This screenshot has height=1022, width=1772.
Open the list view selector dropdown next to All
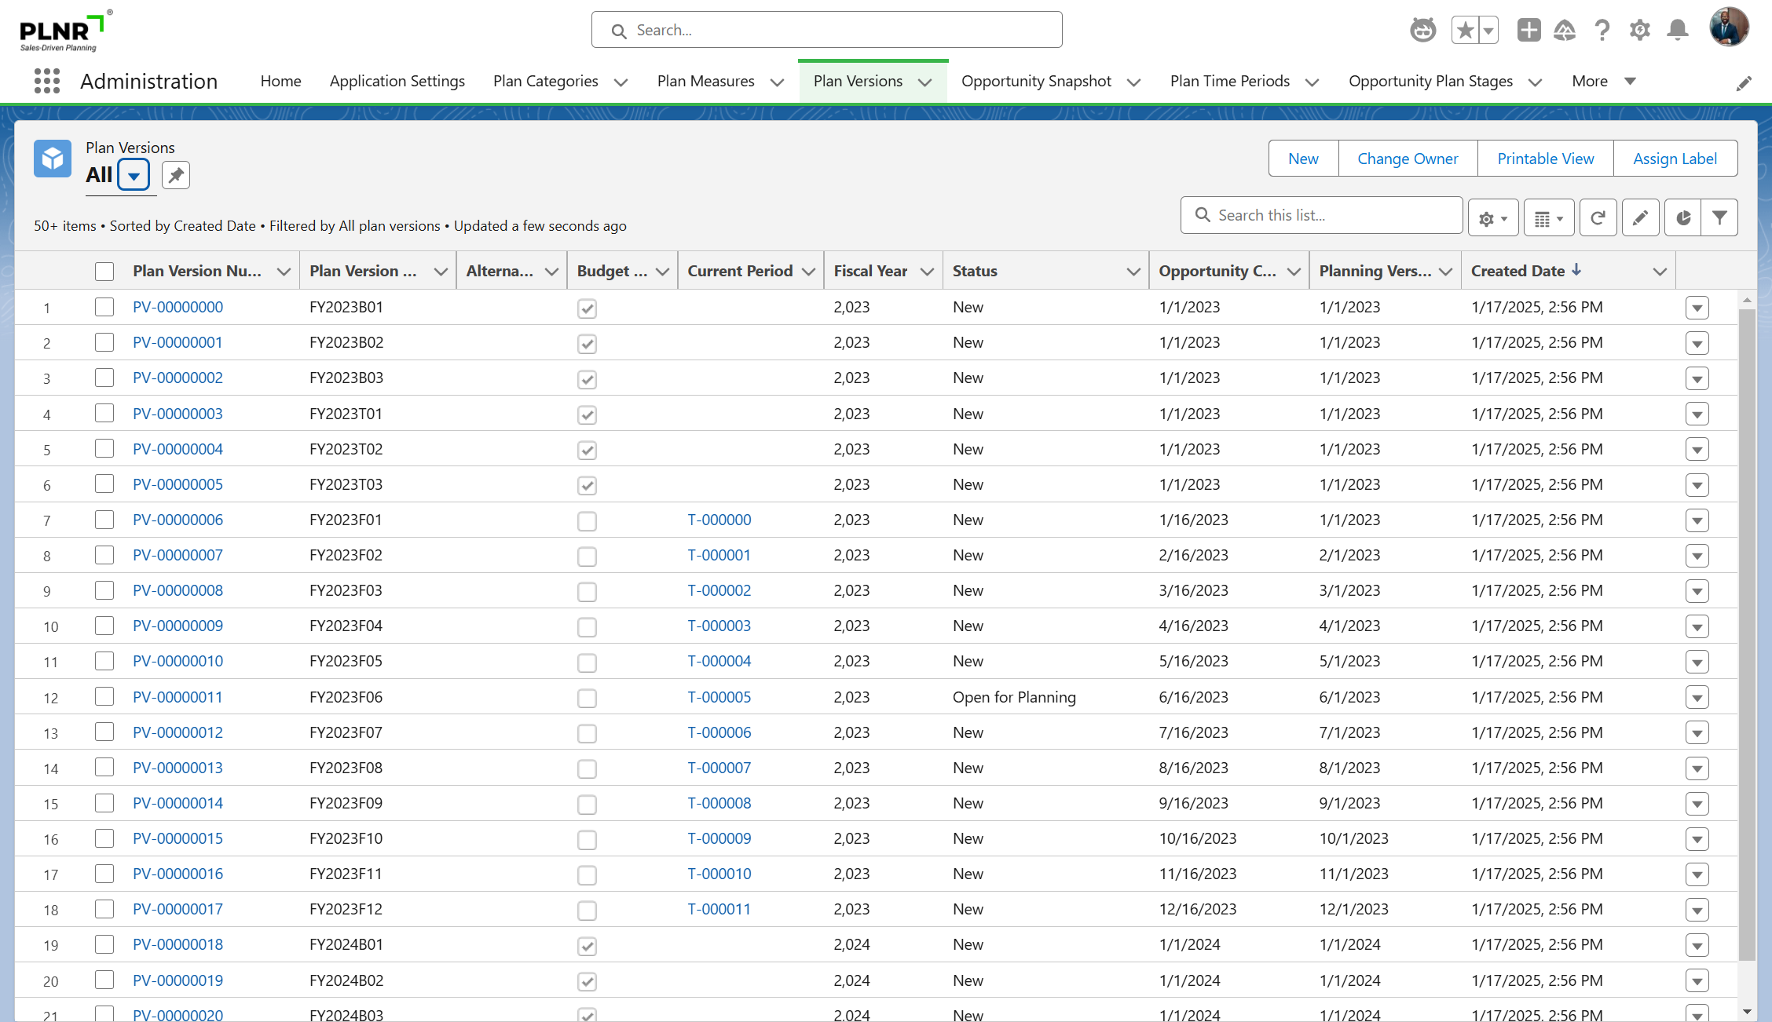134,176
